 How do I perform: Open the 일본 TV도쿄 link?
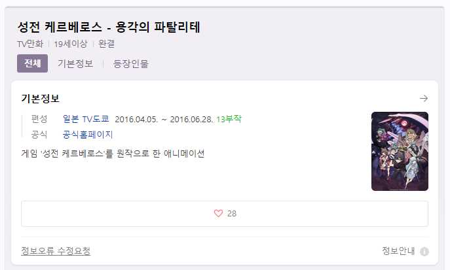86,119
